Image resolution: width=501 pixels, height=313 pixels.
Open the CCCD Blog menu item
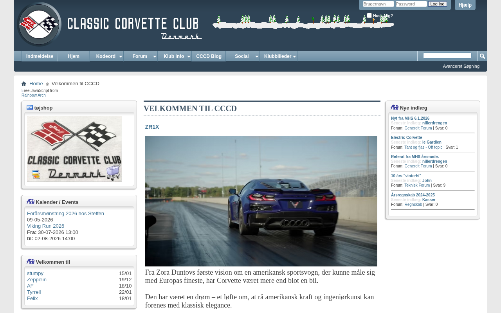pos(209,56)
